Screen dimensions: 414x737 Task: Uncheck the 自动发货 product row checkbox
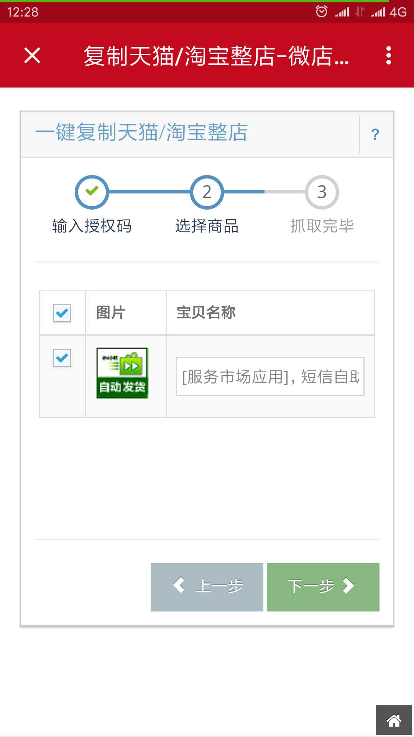[x=62, y=358]
